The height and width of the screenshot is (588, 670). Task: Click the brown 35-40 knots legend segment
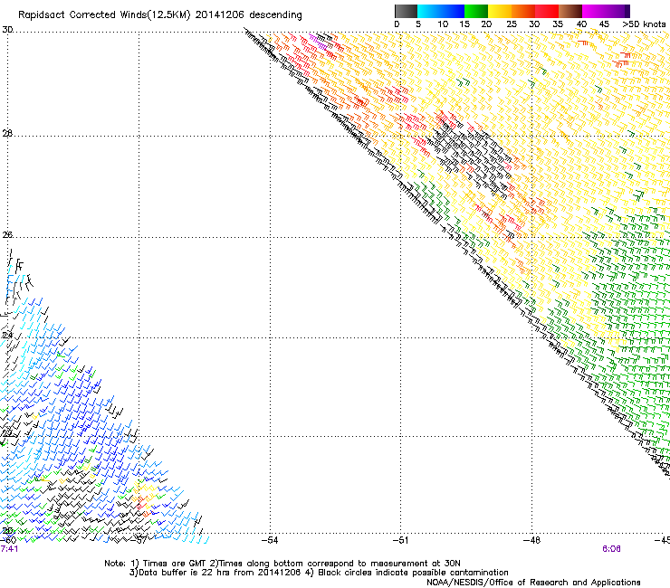point(570,11)
